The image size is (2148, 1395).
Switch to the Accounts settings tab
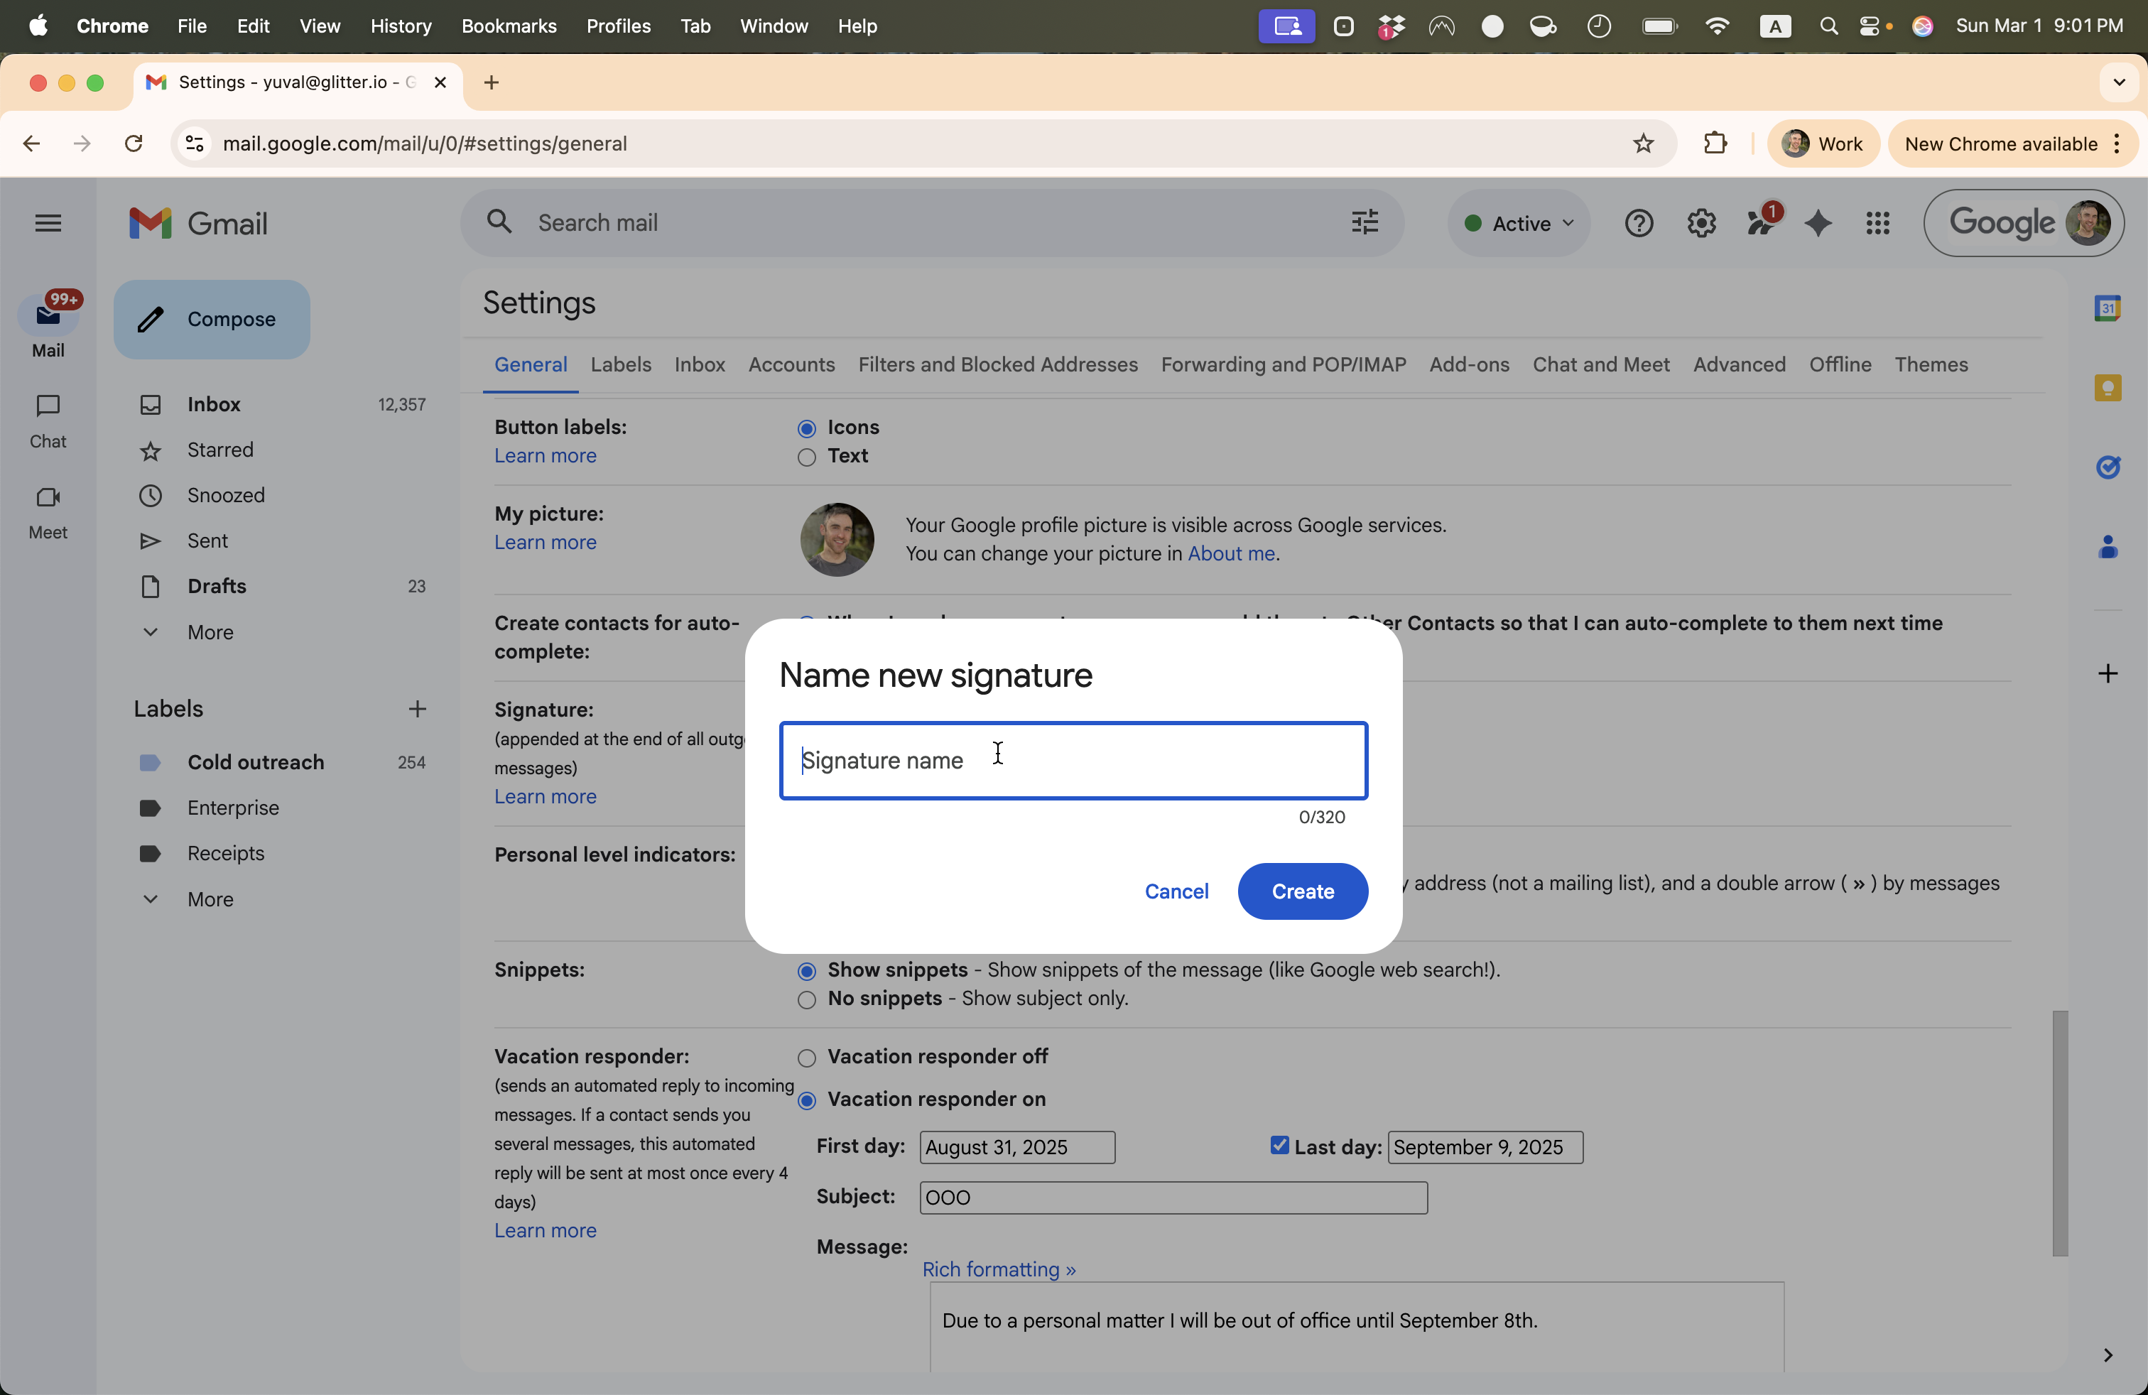pyautogui.click(x=791, y=364)
